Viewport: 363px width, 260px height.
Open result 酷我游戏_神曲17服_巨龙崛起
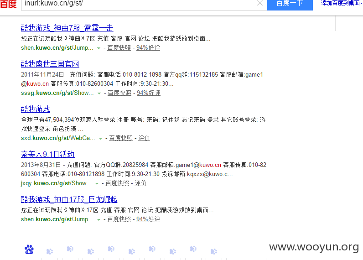tap(69, 199)
